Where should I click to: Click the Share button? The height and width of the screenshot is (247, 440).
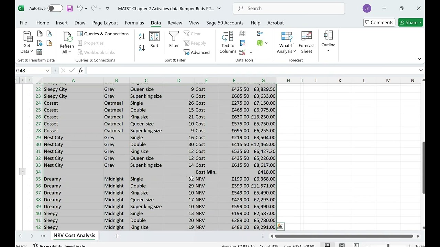(410, 22)
